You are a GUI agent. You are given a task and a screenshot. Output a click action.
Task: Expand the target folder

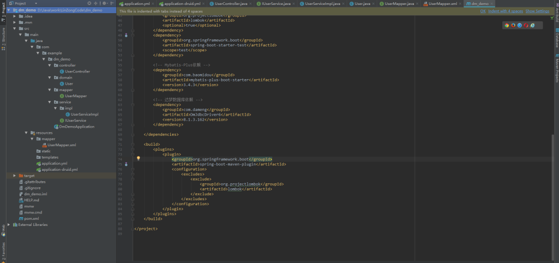(x=15, y=176)
